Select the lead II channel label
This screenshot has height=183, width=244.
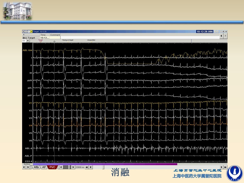[31, 65]
